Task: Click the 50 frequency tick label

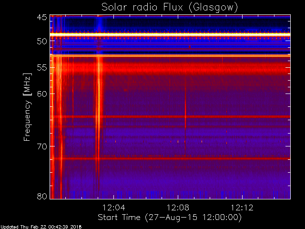Action: point(42,42)
